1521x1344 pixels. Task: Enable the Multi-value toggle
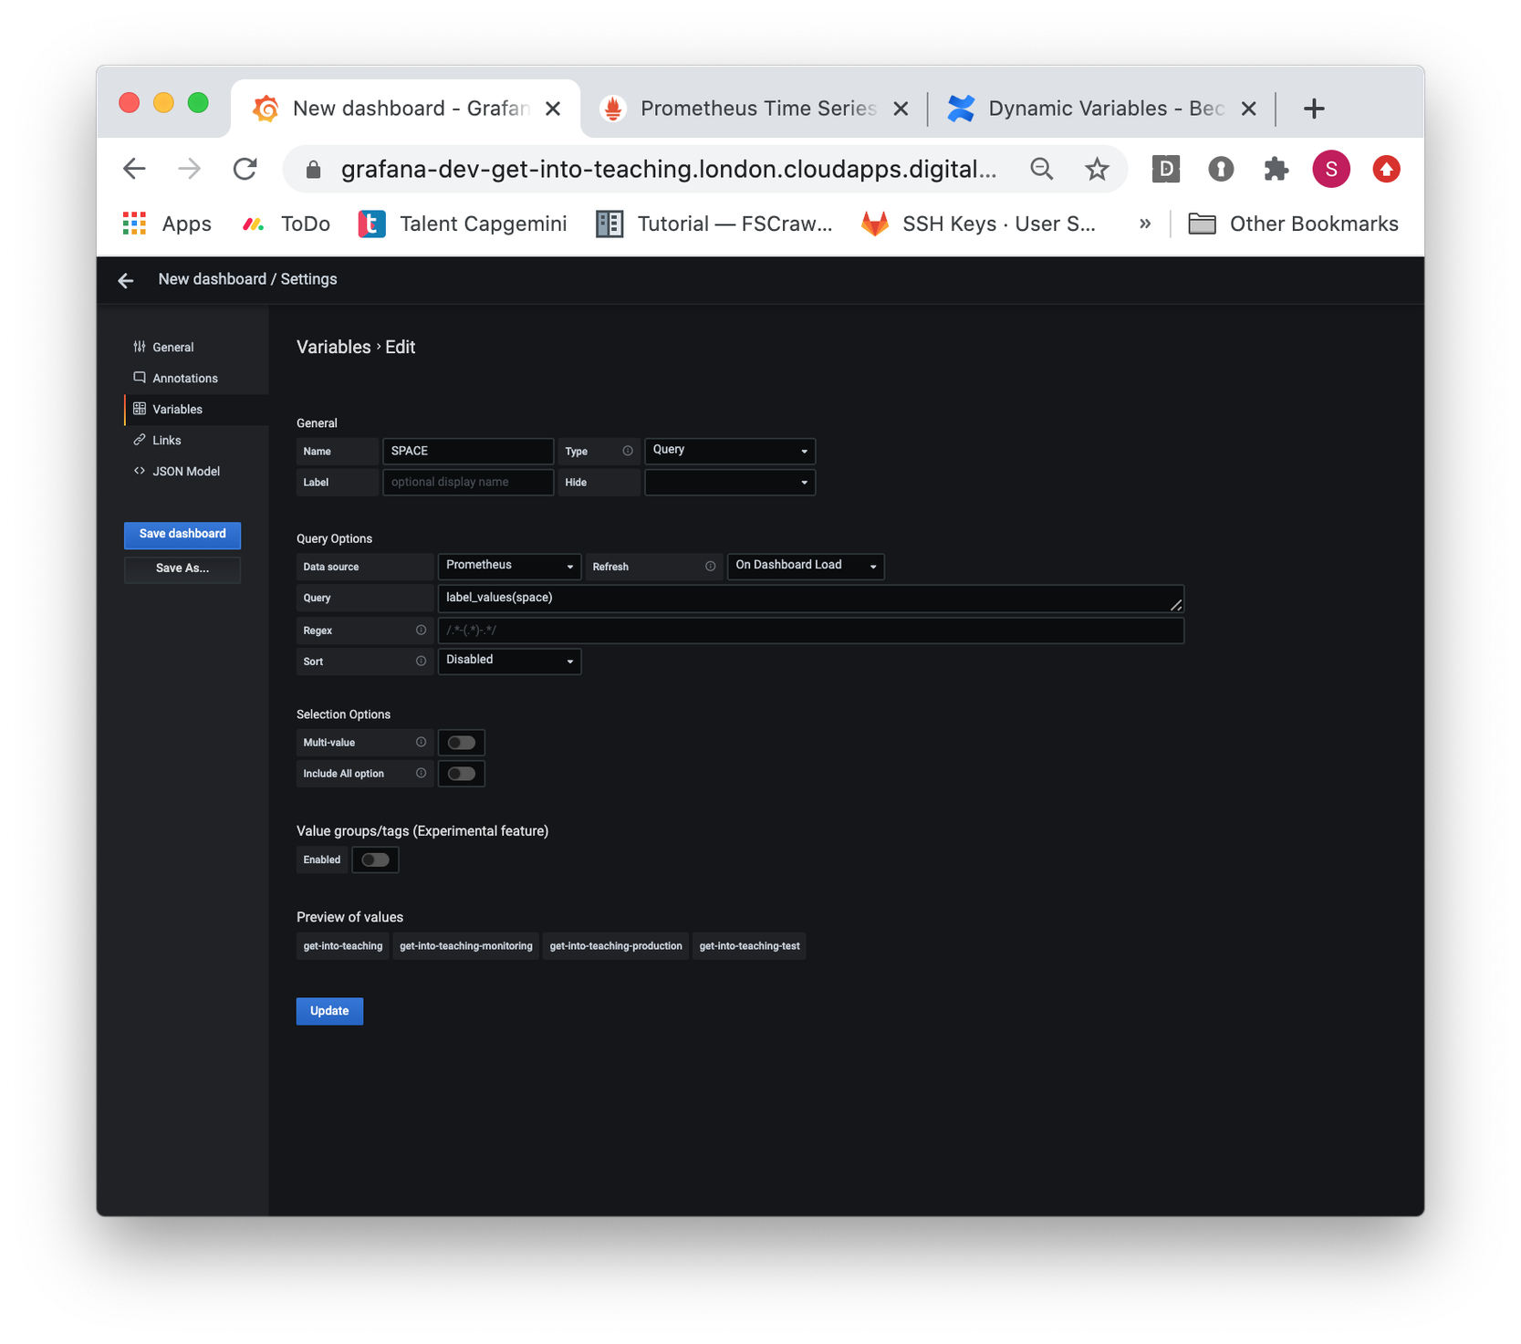tap(462, 743)
